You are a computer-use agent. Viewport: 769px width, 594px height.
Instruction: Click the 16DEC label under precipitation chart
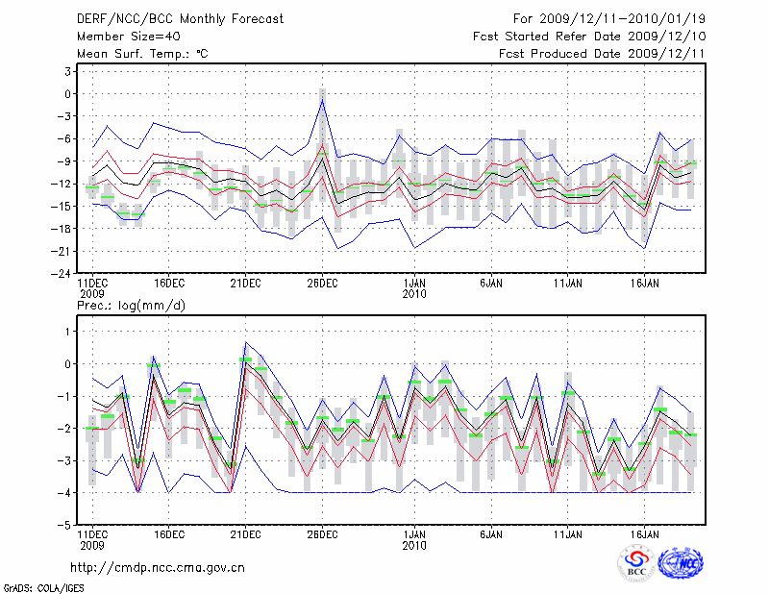(x=168, y=533)
